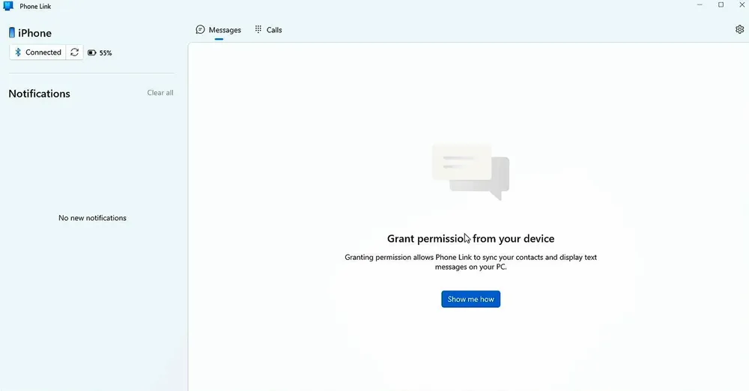Screen dimensions: 749x391
Task: Click the iPhone device icon
Action: pyautogui.click(x=12, y=32)
